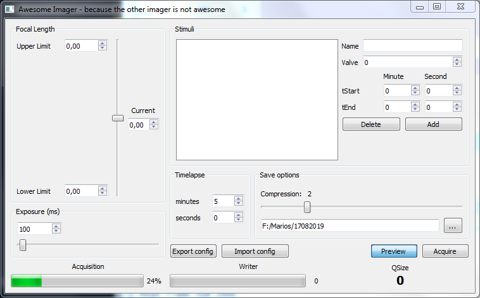Decrease the tEnd Second value

(x=457, y=109)
